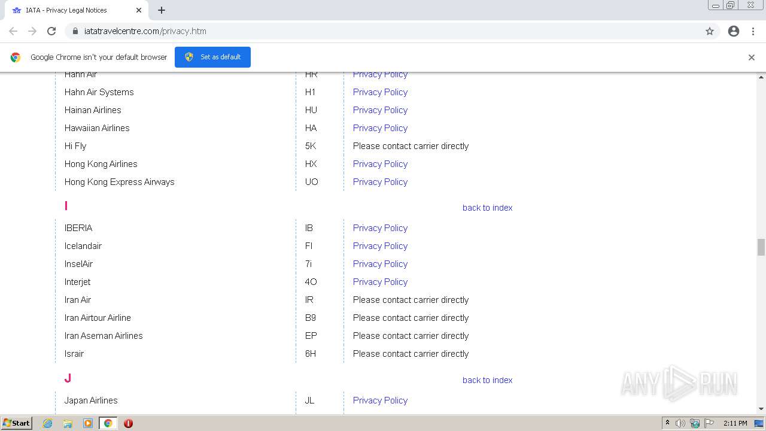The width and height of the screenshot is (766, 431).
Task: Open the Windows Start menu
Action: [x=17, y=423]
